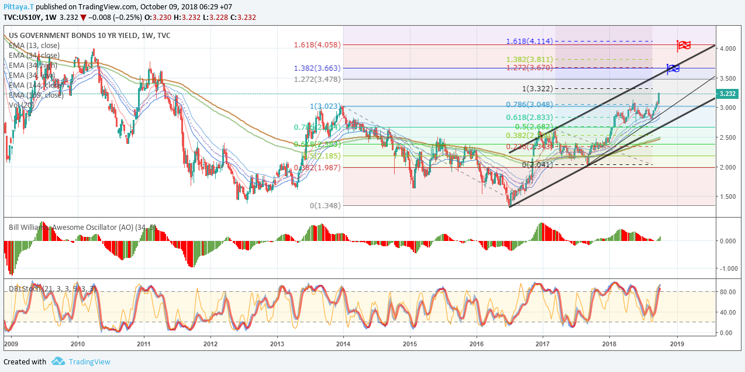Click the -1.000 level on oscillator axis

tap(727, 268)
